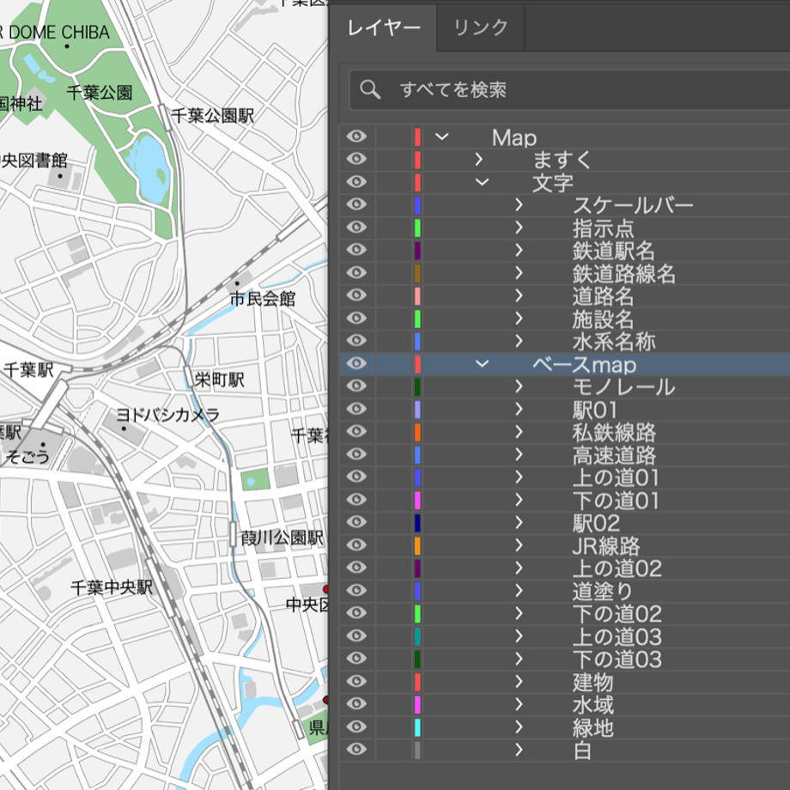Hide the 施設名 layer
The image size is (790, 790).
pos(356,318)
